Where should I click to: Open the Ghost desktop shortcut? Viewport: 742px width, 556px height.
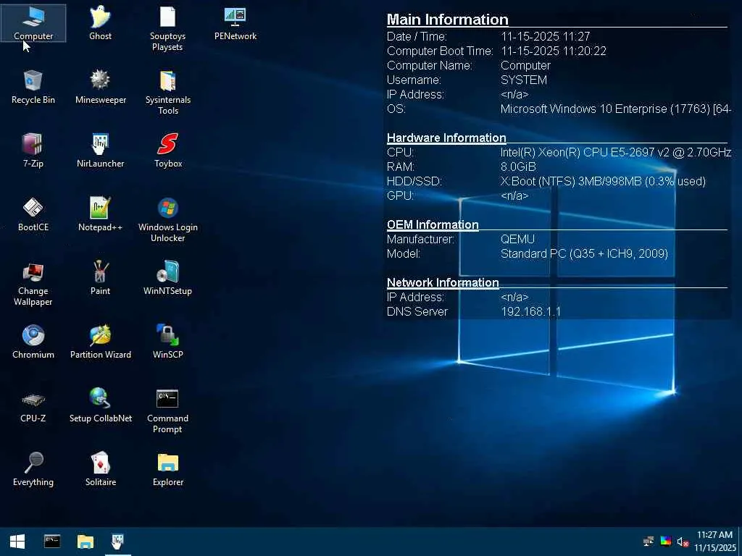click(x=100, y=23)
